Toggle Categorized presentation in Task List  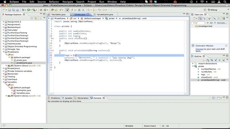(x=201, y=18)
